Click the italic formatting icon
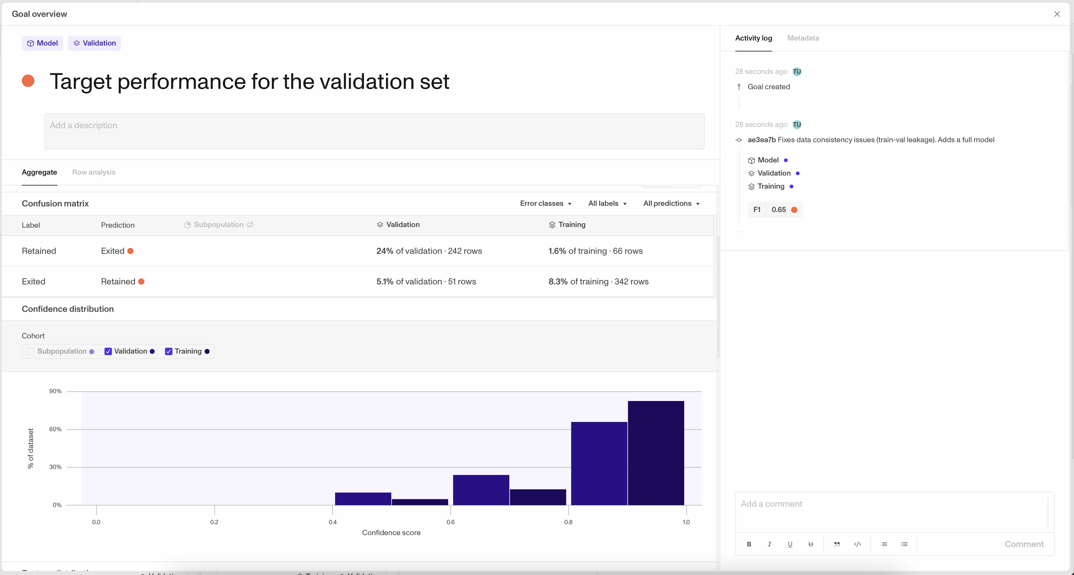Screen dimensions: 1074x575 coord(769,544)
